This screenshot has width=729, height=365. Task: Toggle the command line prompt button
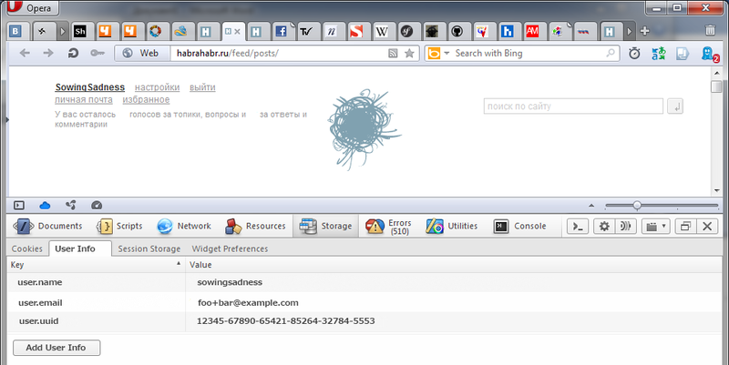click(578, 226)
